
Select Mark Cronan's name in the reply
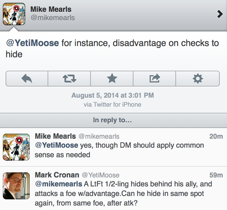pos(57,175)
